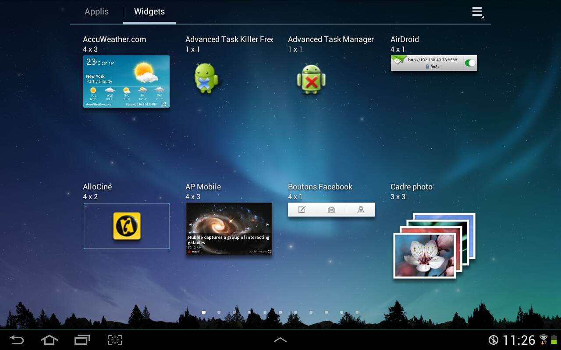Tap the AlloCiné widget title
This screenshot has width=561, height=350.
[x=97, y=187]
